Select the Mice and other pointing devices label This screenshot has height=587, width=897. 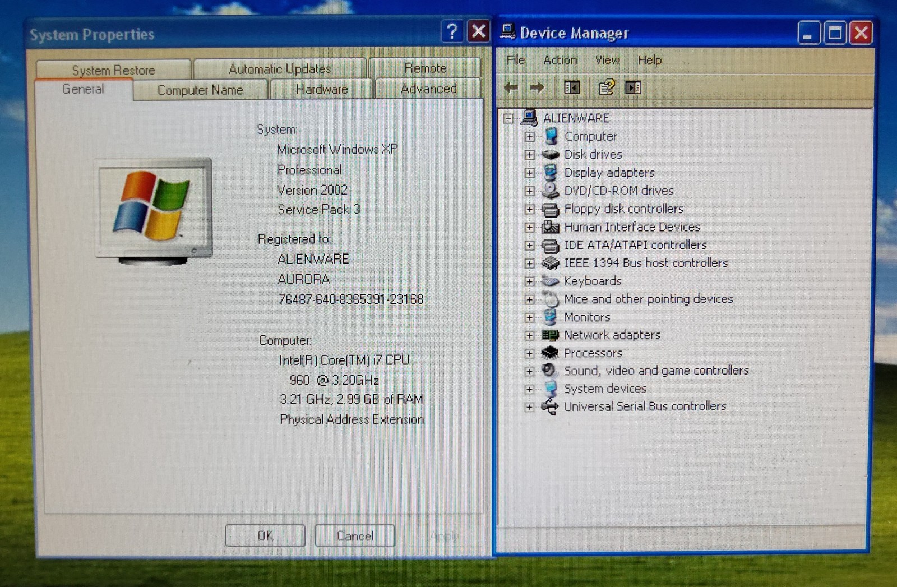648,299
